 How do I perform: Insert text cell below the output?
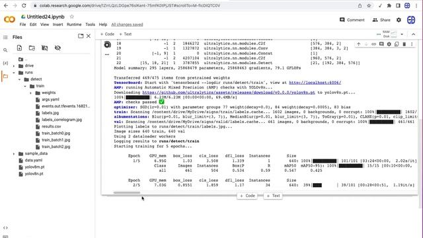tap(273, 196)
